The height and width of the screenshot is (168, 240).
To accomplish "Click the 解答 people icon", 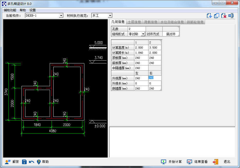I will tap(8, 162).
